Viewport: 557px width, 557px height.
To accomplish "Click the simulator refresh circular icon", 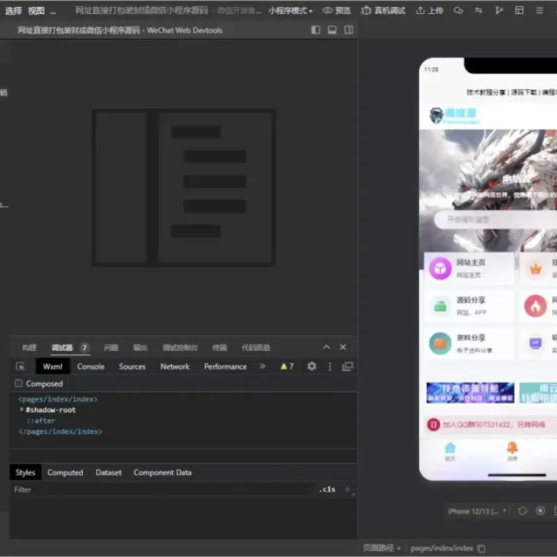I will click(522, 511).
